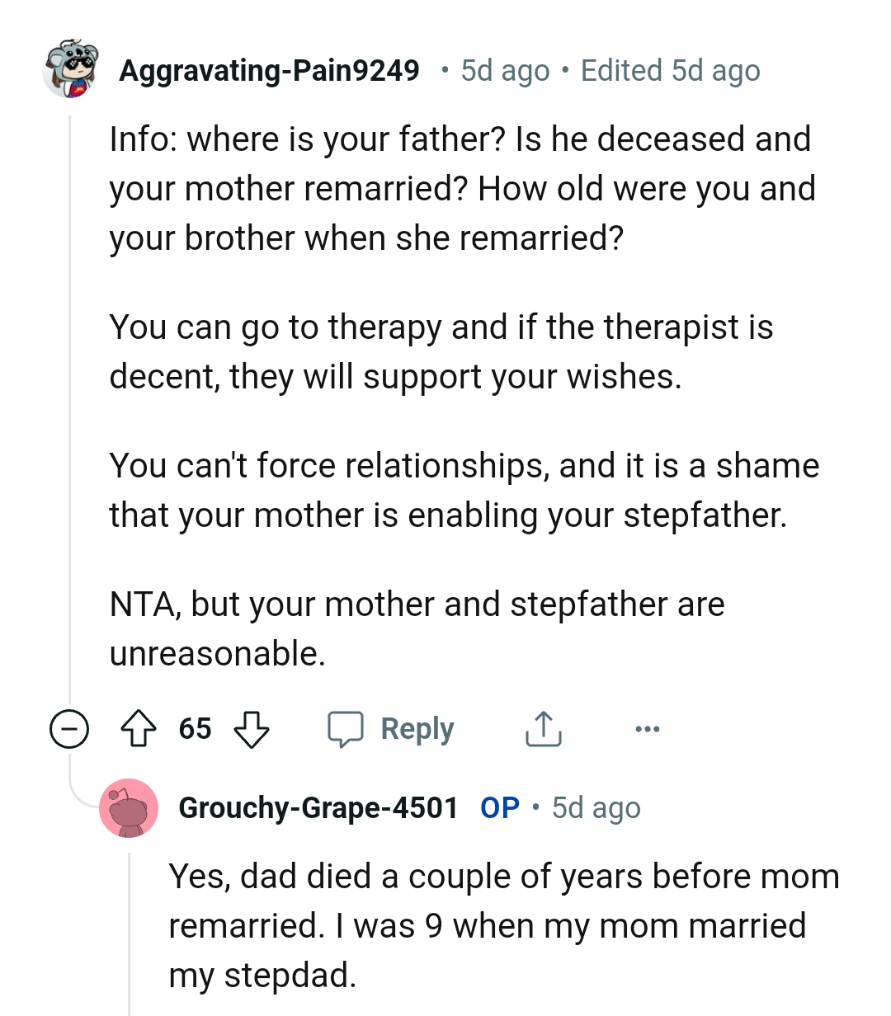Image resolution: width=891 pixels, height=1016 pixels.
Task: Open Aggravating-Pain9249's profile
Action: pos(269,72)
